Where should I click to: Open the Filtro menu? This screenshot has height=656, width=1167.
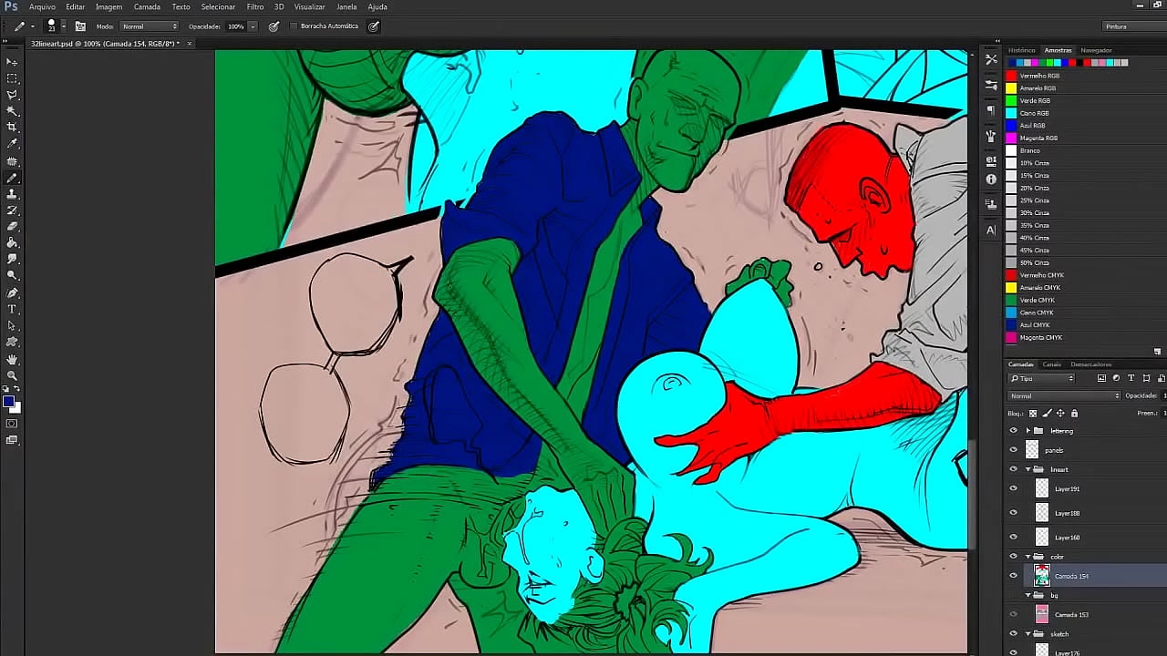click(x=255, y=6)
